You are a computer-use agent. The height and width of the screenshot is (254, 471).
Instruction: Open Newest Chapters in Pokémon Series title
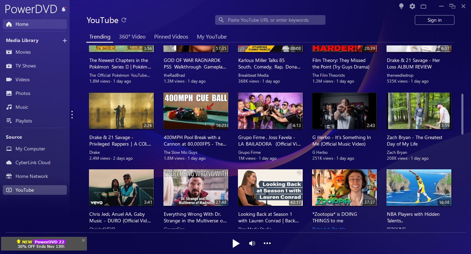[x=120, y=64]
